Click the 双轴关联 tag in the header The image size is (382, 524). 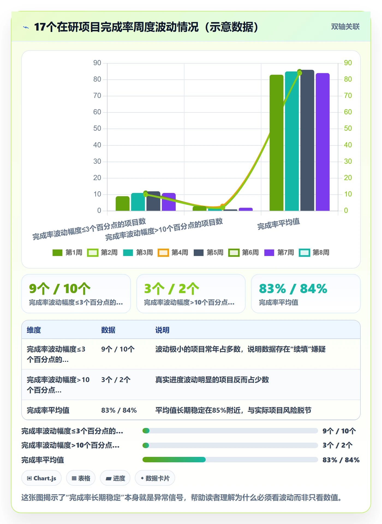pyautogui.click(x=345, y=27)
